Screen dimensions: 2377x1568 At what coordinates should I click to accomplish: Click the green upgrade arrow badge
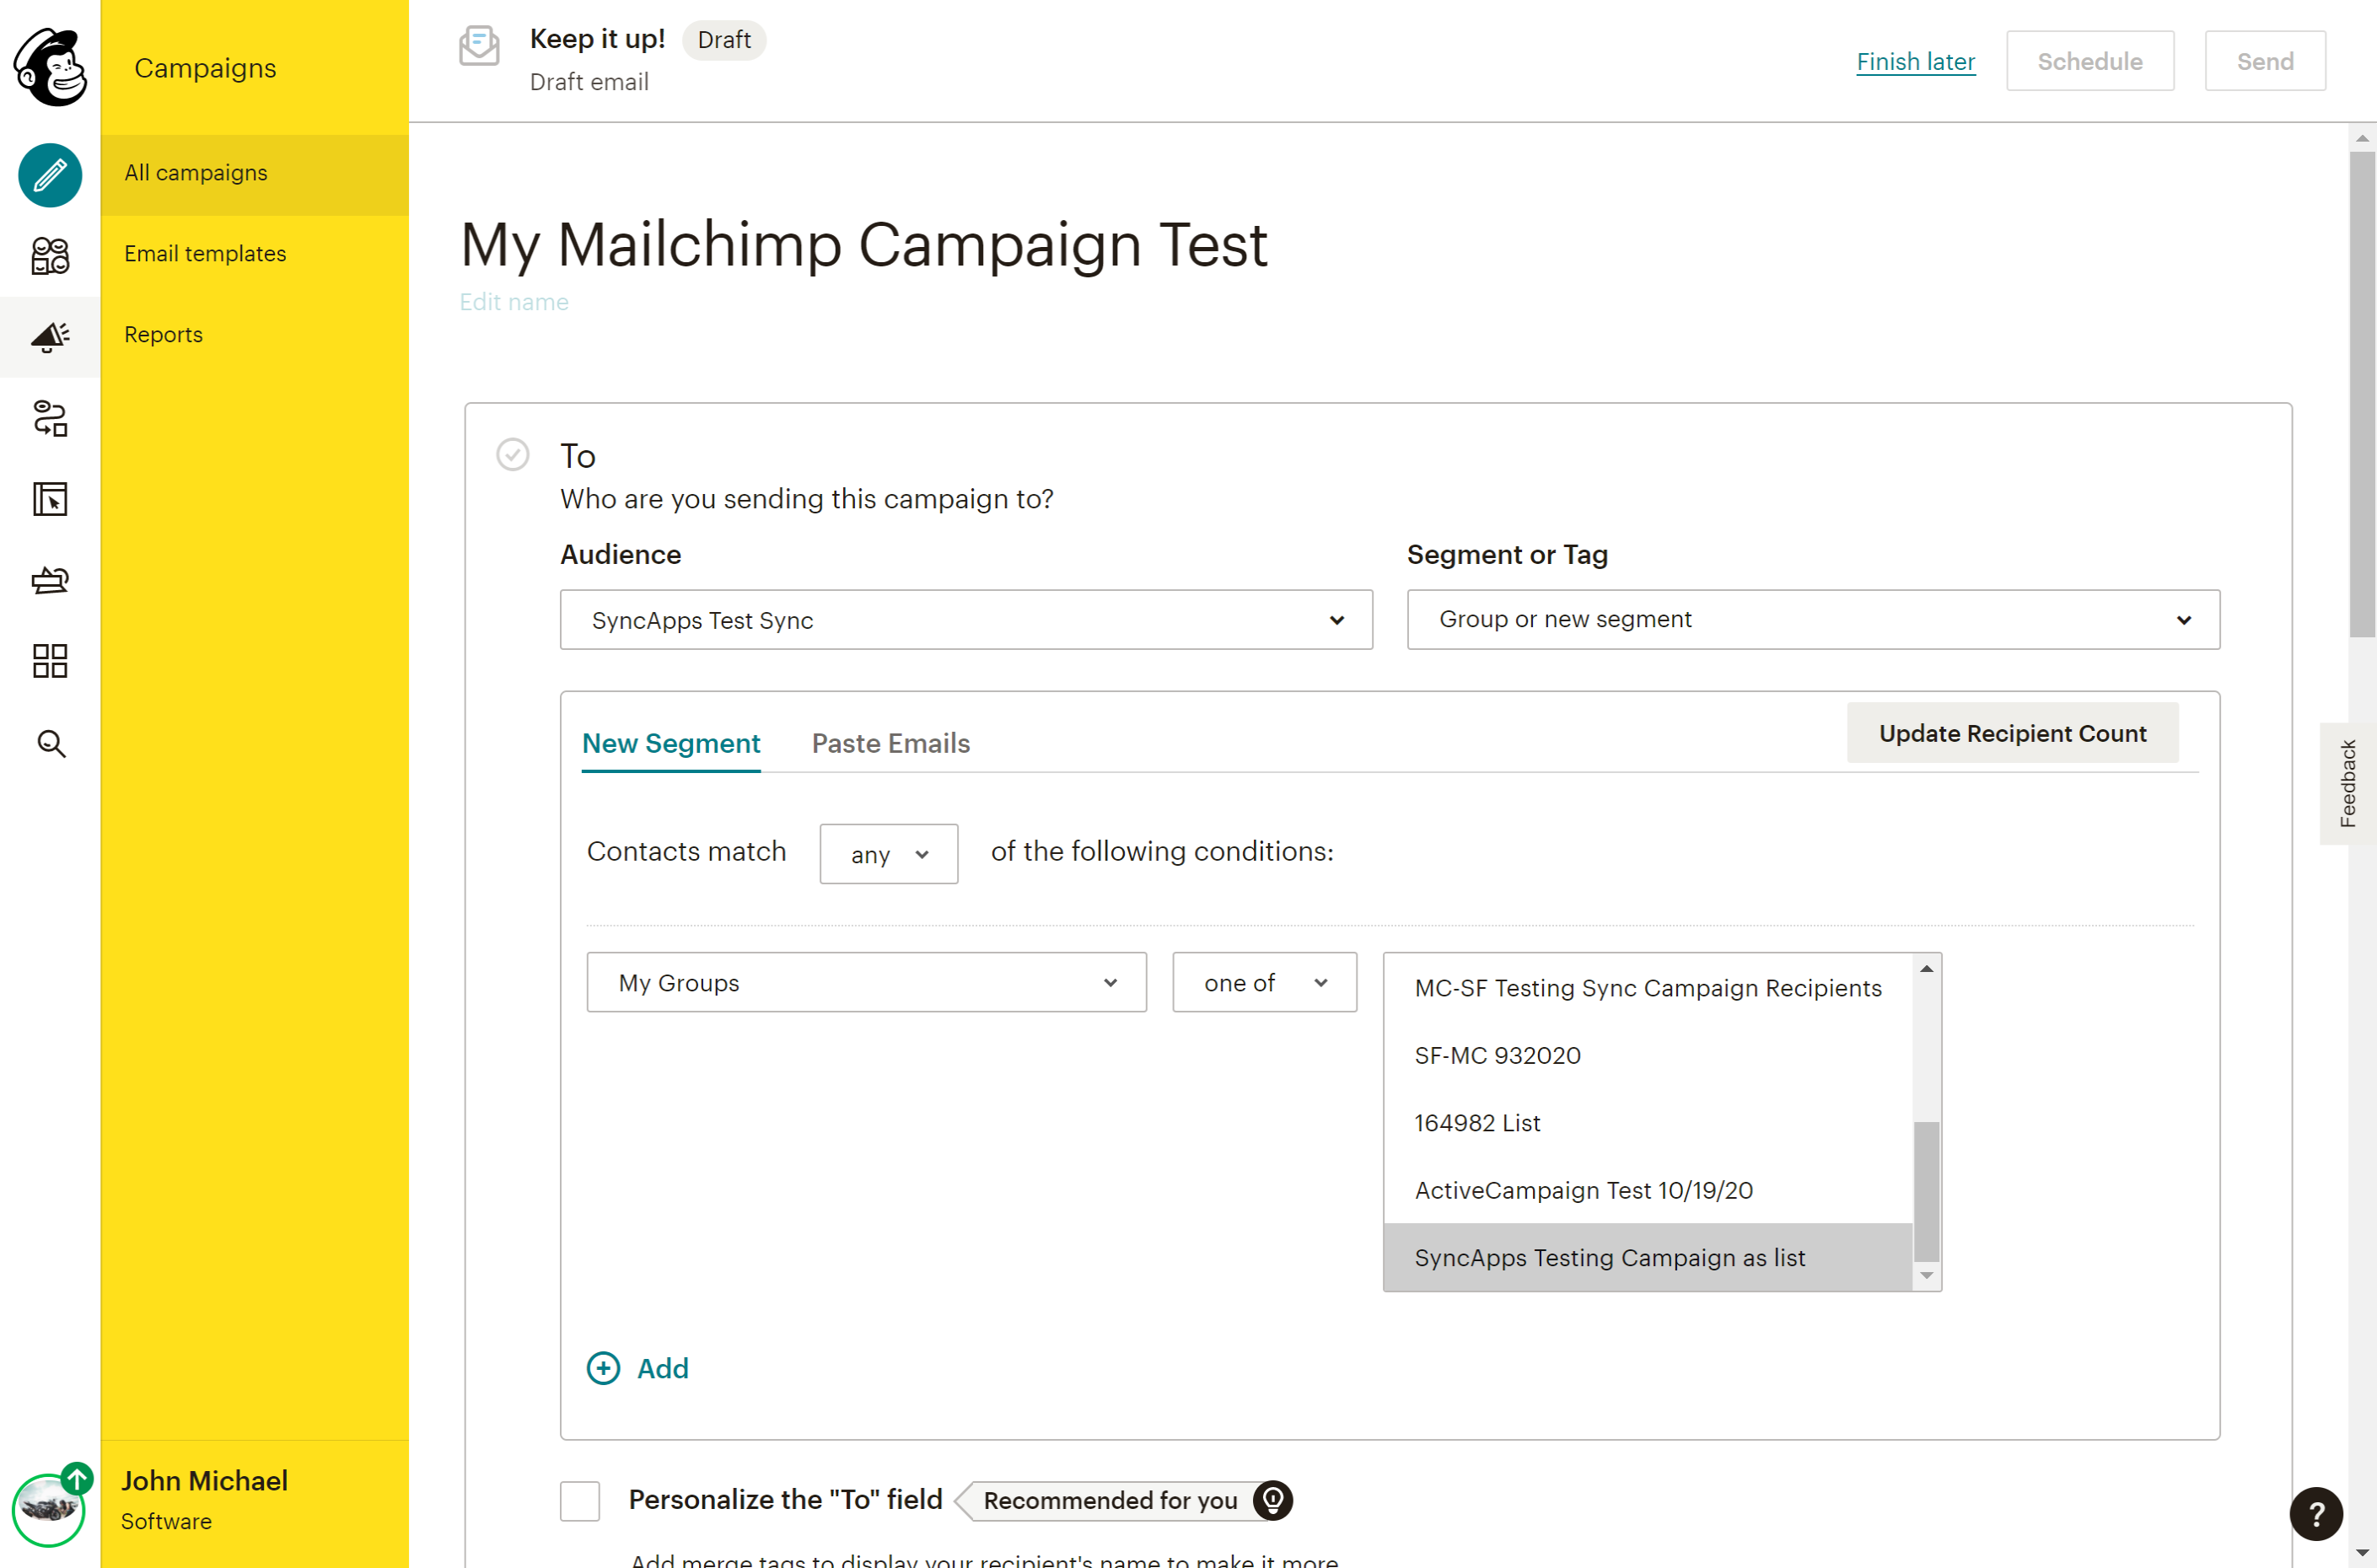[x=77, y=1478]
